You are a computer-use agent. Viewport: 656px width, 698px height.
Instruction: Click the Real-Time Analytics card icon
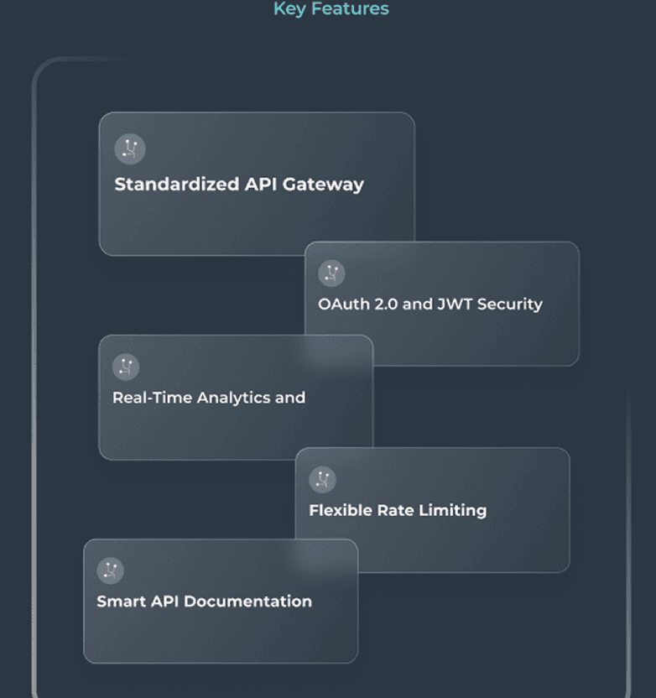coord(126,367)
